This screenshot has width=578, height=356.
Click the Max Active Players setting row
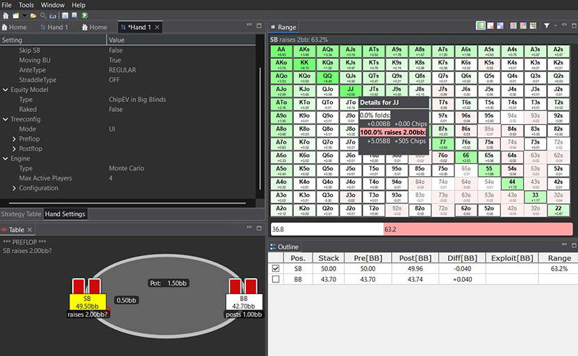[128, 178]
